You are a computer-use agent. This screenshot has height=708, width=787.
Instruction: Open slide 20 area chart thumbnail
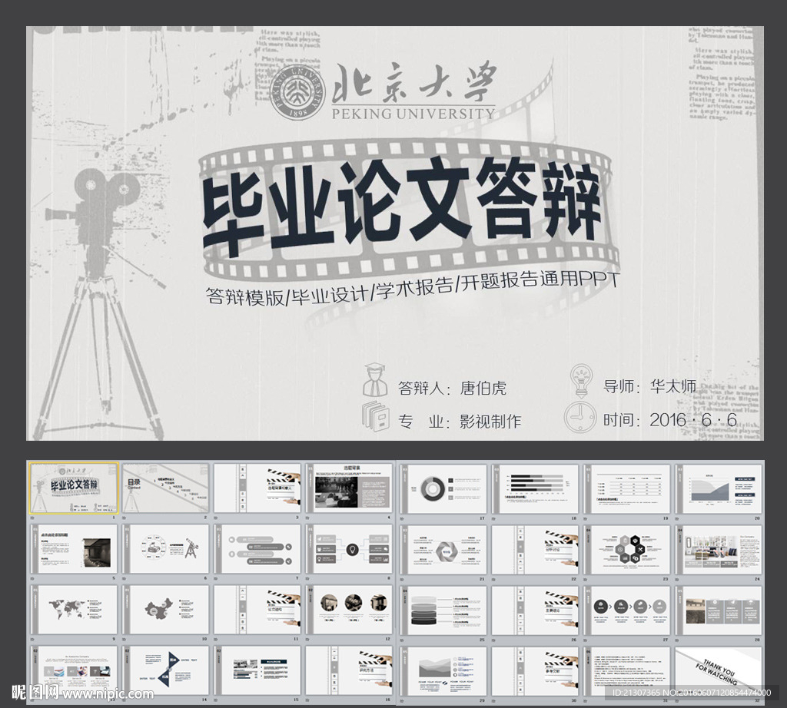719,488
